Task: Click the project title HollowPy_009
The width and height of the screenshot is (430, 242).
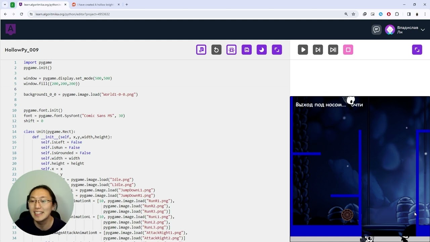Action: pos(22,50)
